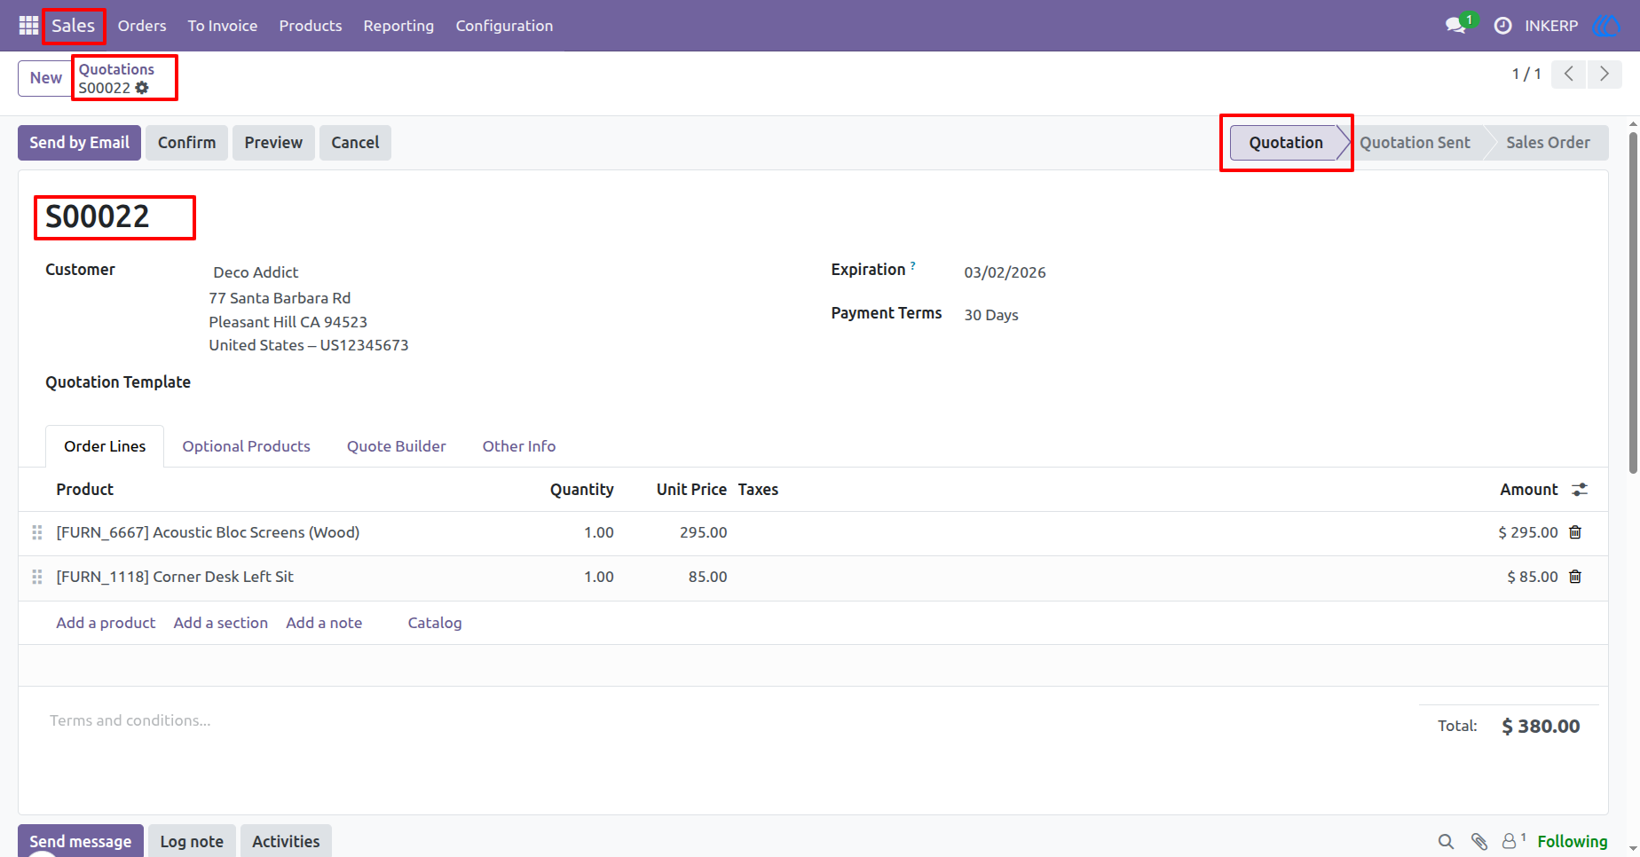Image resolution: width=1640 pixels, height=857 pixels.
Task: Create a New quotation
Action: [x=45, y=78]
